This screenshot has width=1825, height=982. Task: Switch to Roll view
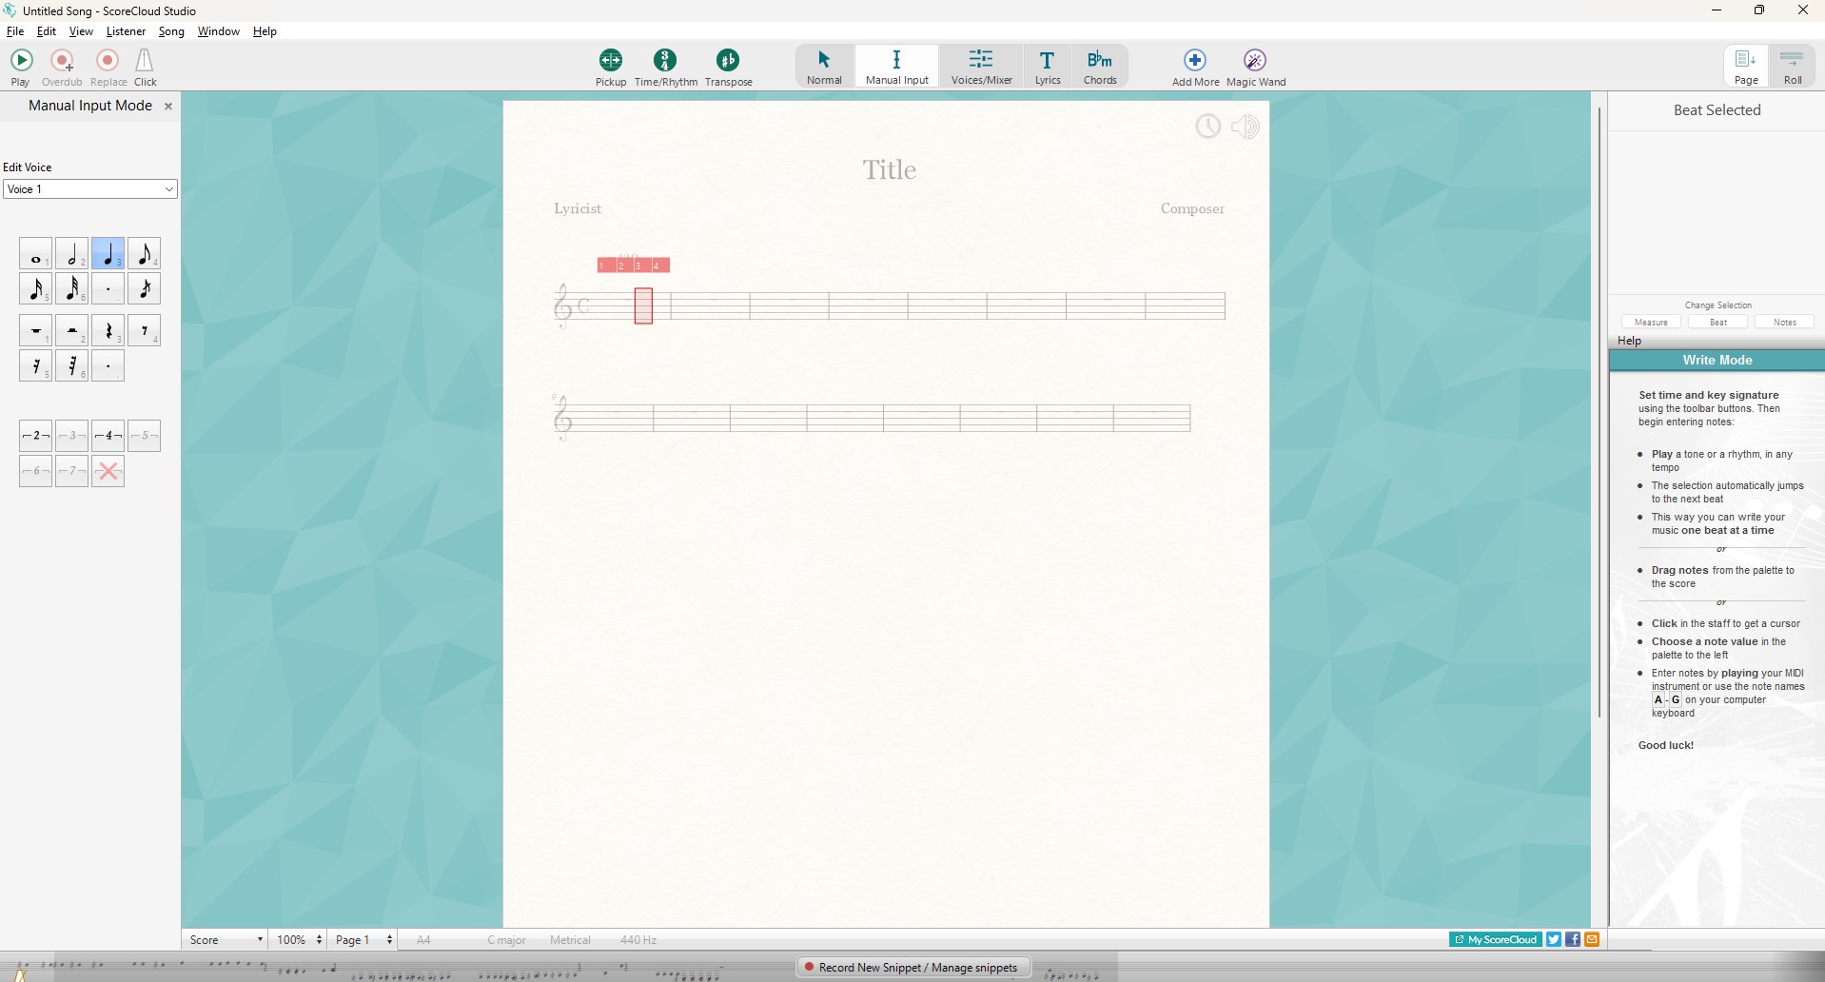[x=1792, y=67]
